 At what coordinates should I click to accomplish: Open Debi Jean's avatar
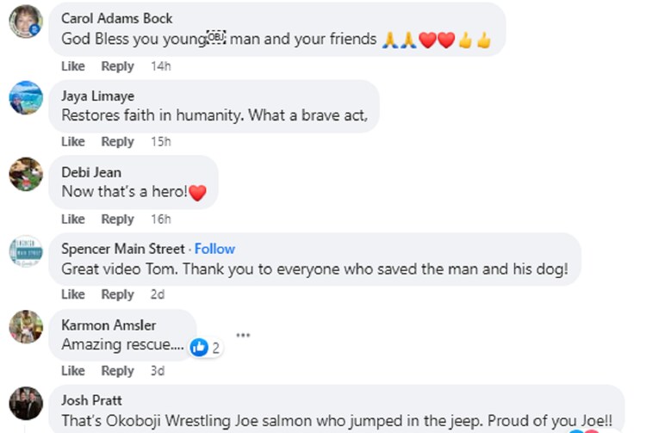(x=25, y=174)
